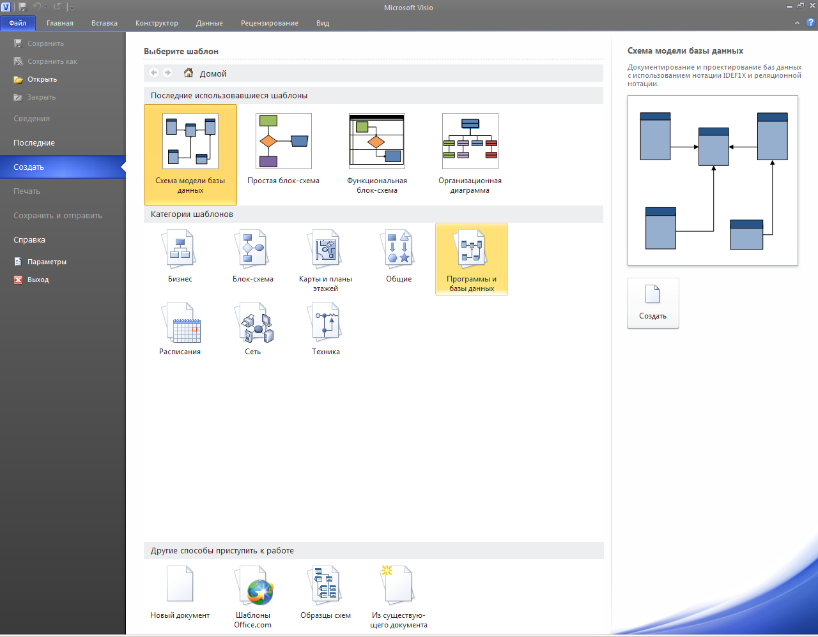Image resolution: width=818 pixels, height=637 pixels.
Task: Pick the Функциональная блок-схема template
Action: click(x=377, y=154)
